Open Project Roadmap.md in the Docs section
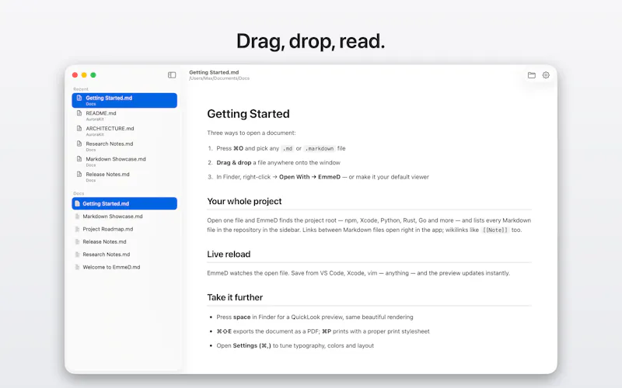This screenshot has width=622, height=388. 124,229
